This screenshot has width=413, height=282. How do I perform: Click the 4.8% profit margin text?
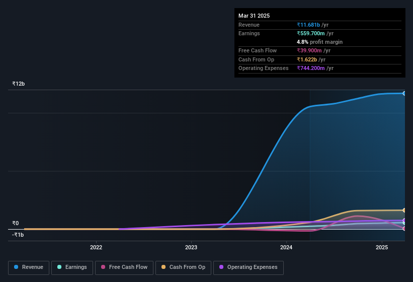click(x=319, y=42)
